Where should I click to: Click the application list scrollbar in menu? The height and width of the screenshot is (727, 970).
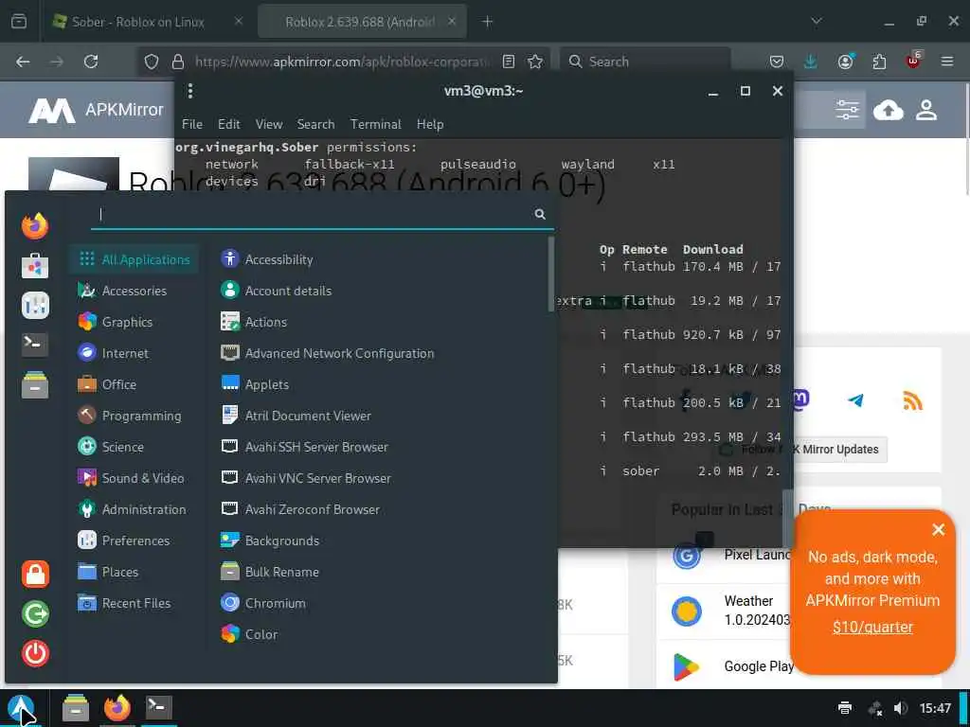550,275
